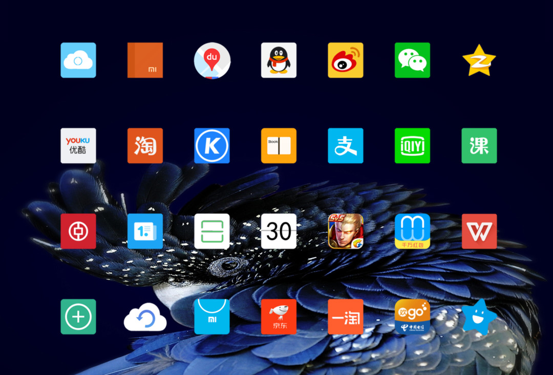Launch the Youku video app

78,146
